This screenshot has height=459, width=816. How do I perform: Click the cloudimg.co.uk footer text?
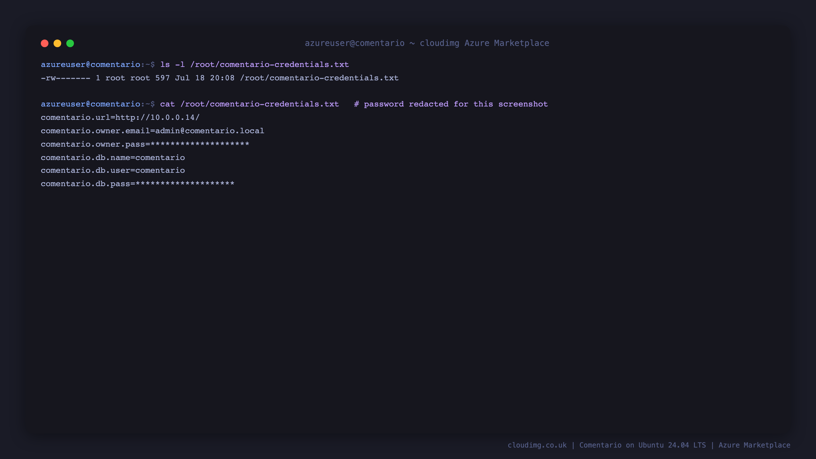(x=537, y=445)
